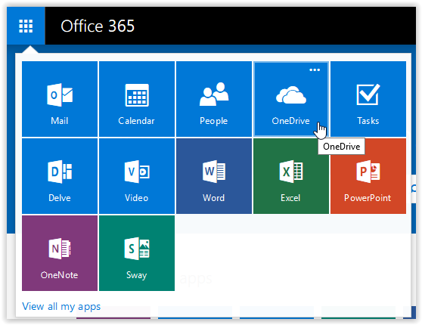Click the View all my apps link
This screenshot has width=422, height=325.
point(61,306)
